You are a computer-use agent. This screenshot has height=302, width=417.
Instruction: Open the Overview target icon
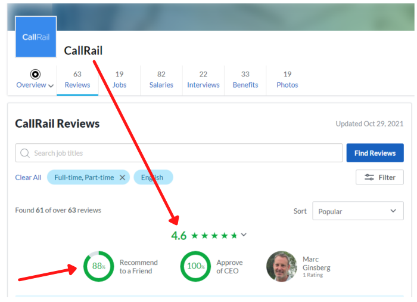tap(35, 74)
